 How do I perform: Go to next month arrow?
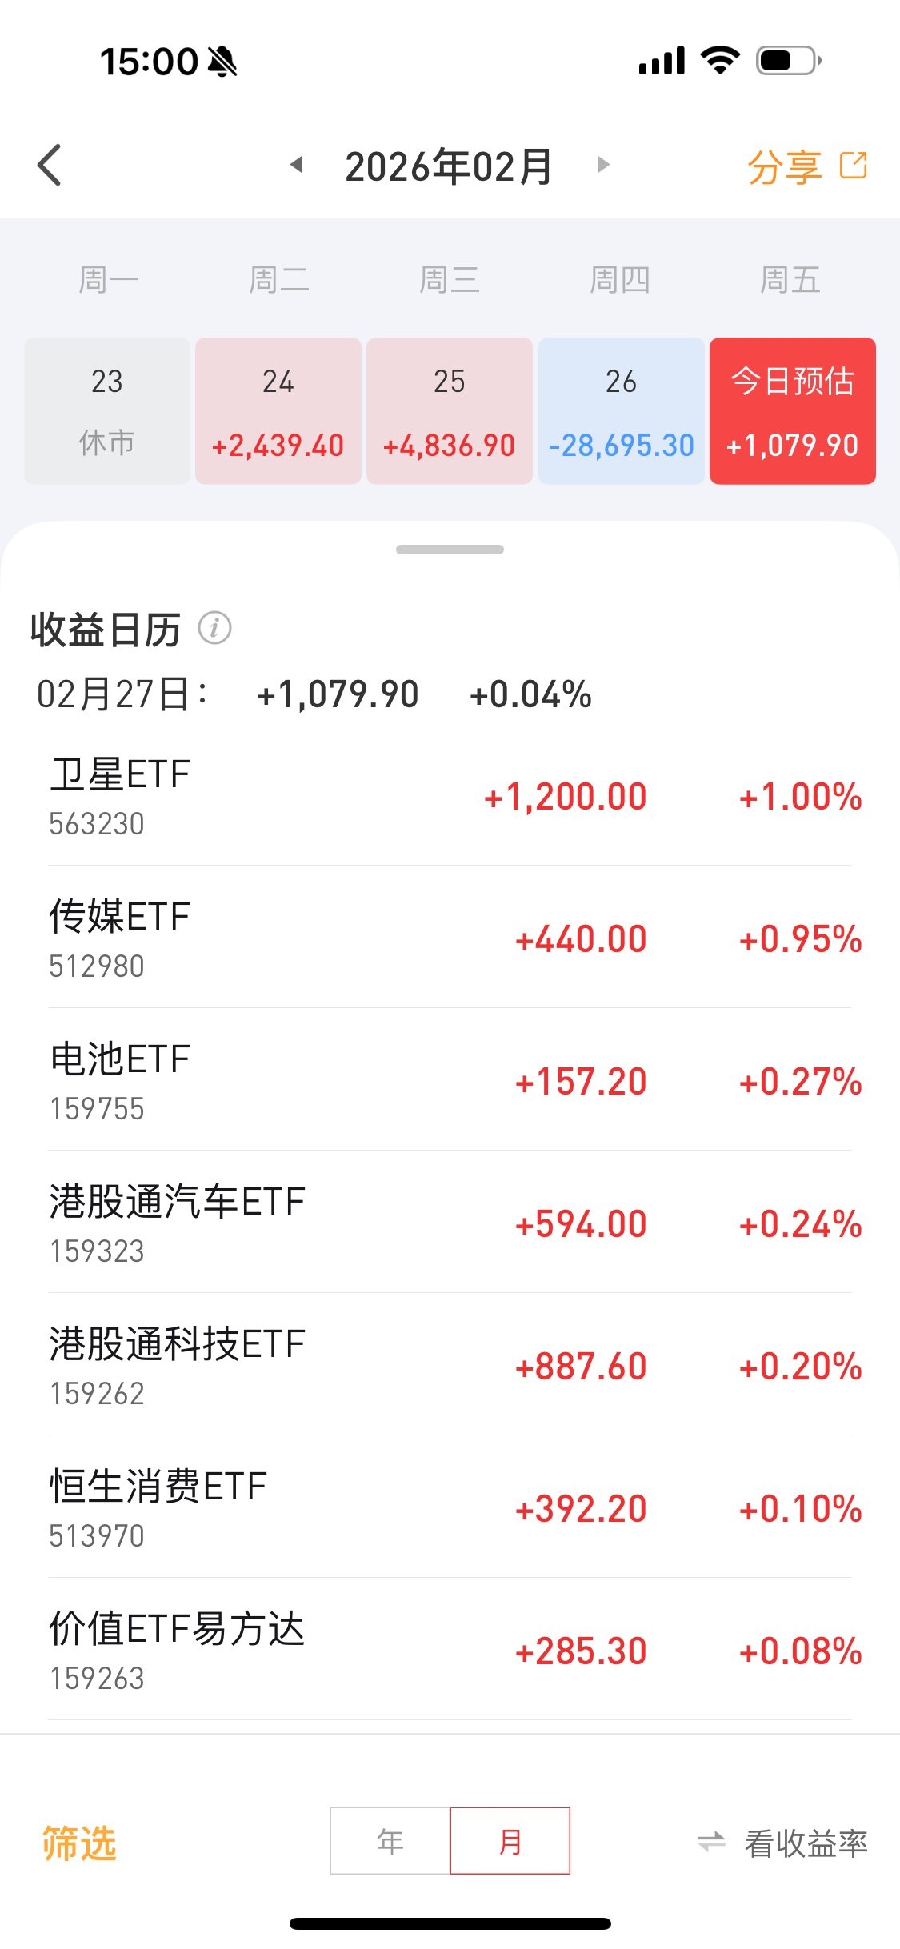[604, 165]
